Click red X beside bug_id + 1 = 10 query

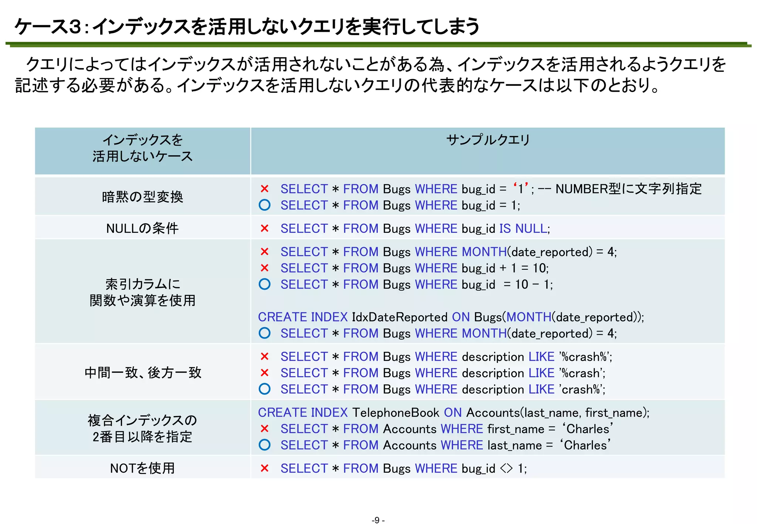click(x=264, y=268)
